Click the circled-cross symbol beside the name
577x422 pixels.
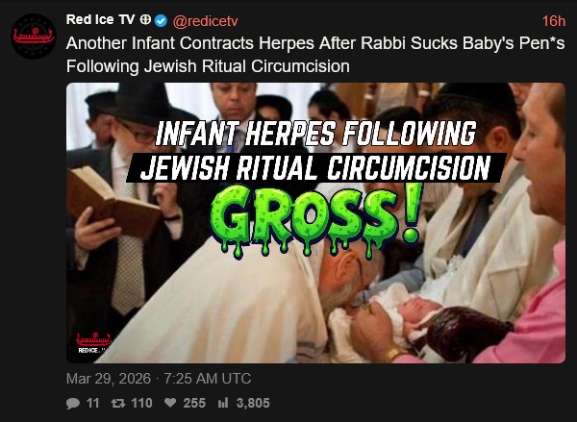click(x=145, y=20)
